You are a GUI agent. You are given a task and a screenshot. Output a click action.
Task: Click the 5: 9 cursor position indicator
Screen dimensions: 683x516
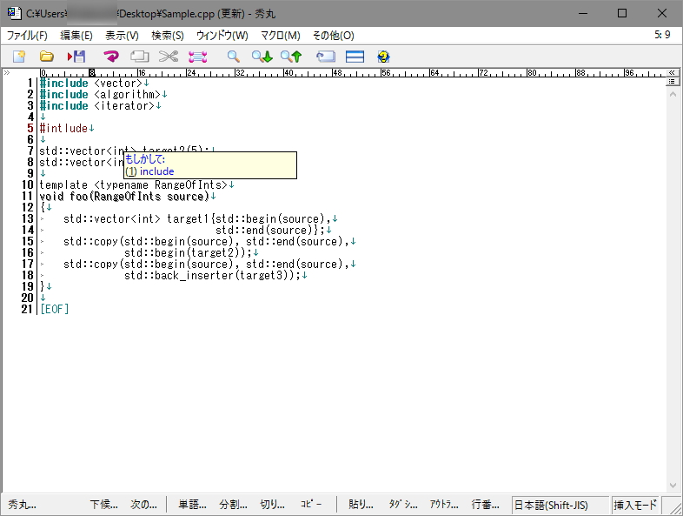pos(662,35)
